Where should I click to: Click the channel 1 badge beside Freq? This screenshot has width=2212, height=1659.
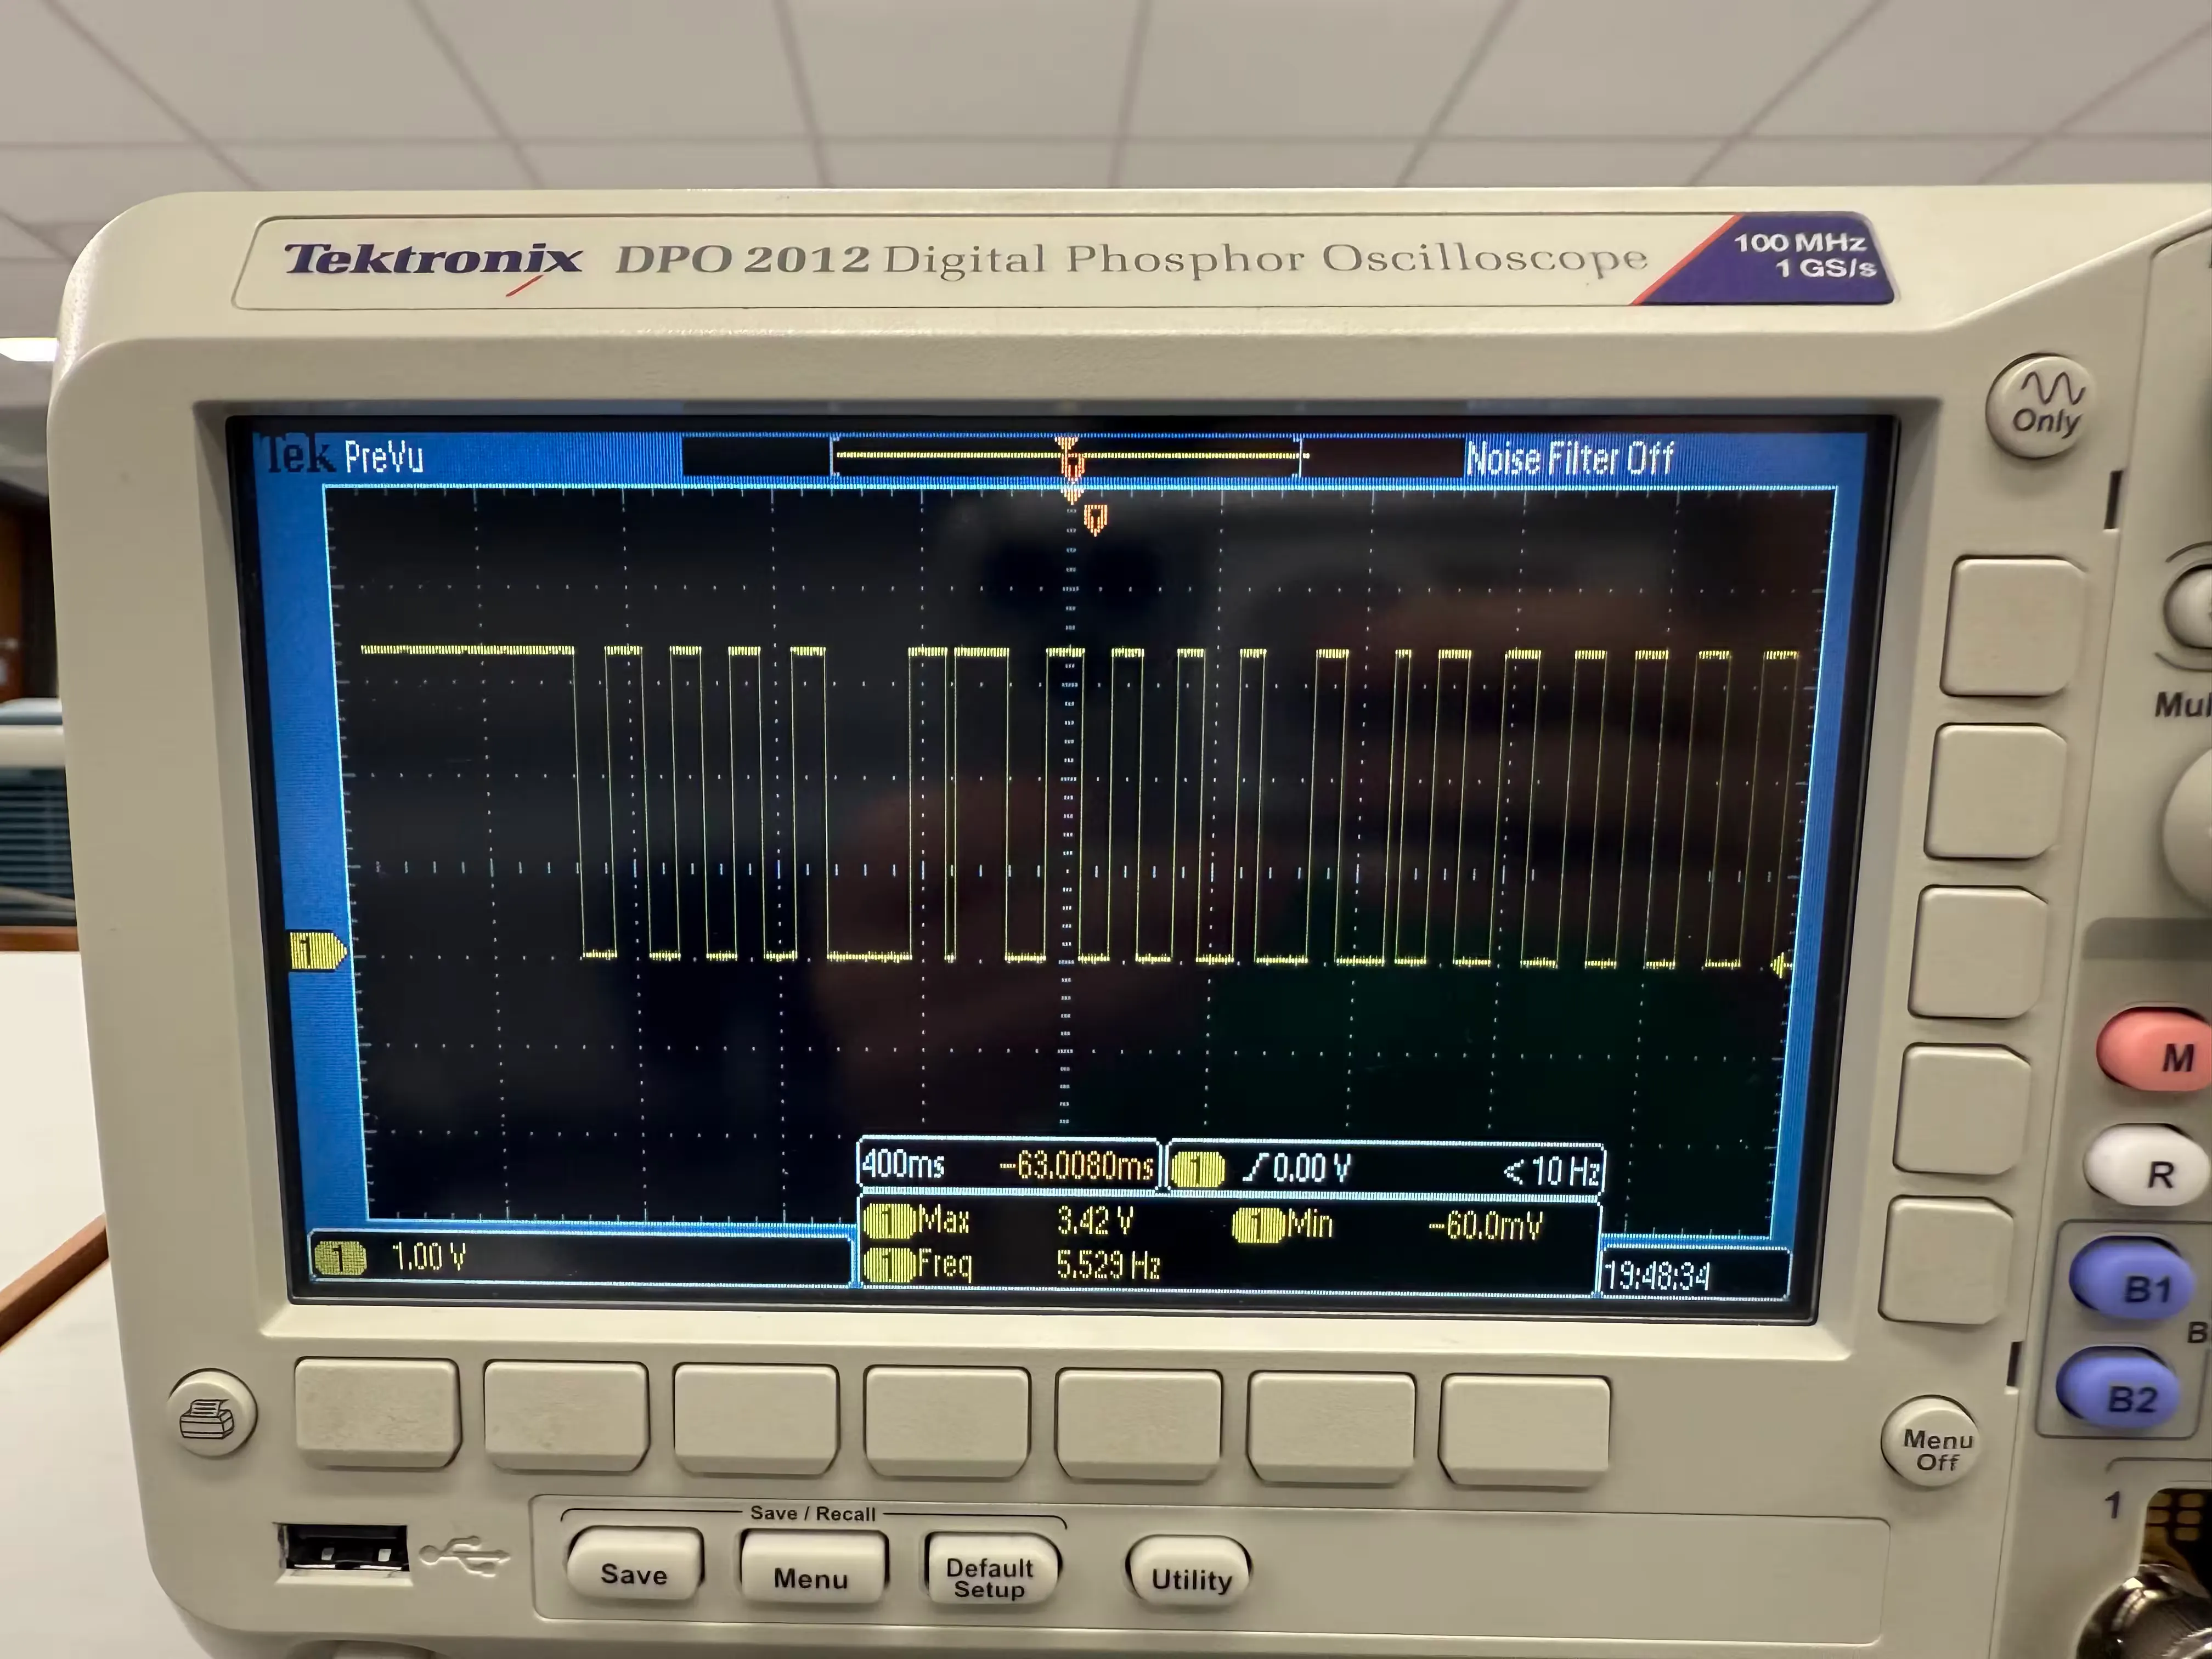(x=889, y=1265)
